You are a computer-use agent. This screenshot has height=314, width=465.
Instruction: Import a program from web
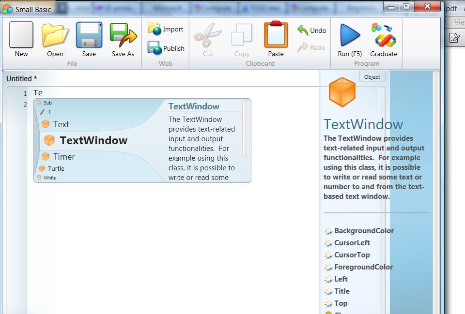pyautogui.click(x=166, y=29)
